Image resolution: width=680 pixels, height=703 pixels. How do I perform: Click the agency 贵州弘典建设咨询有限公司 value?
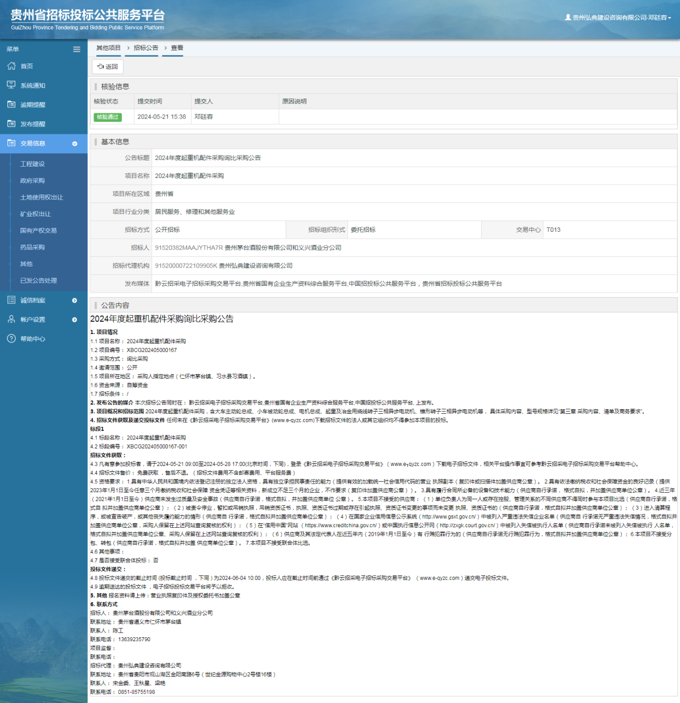click(256, 266)
